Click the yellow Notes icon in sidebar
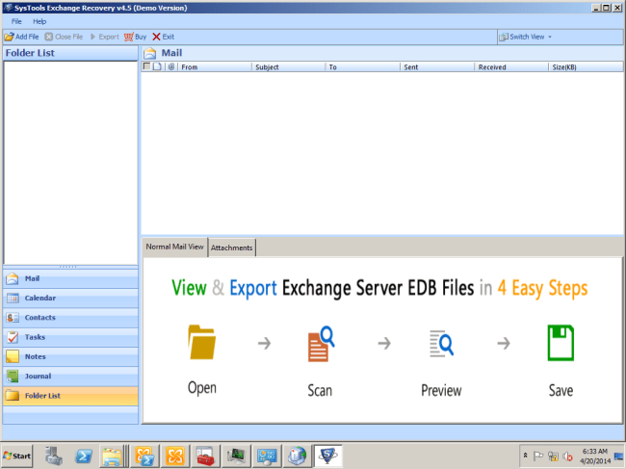 click(13, 356)
